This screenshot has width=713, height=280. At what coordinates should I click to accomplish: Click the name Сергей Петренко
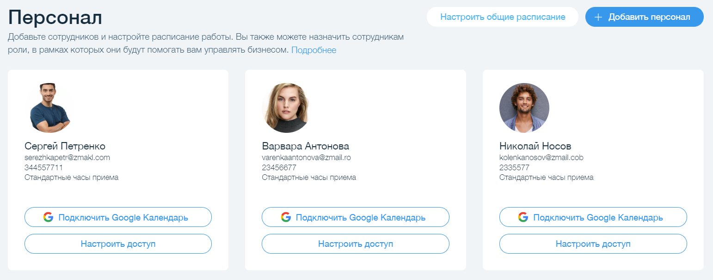(65, 146)
